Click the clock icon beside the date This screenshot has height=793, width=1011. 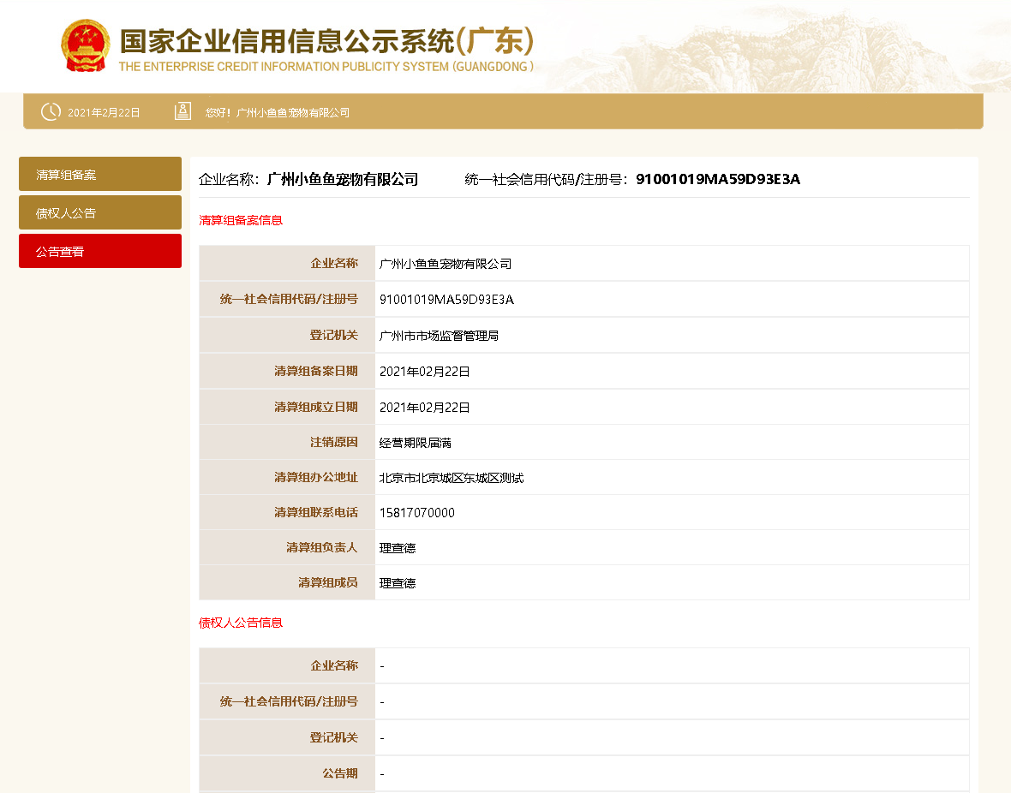click(x=51, y=111)
